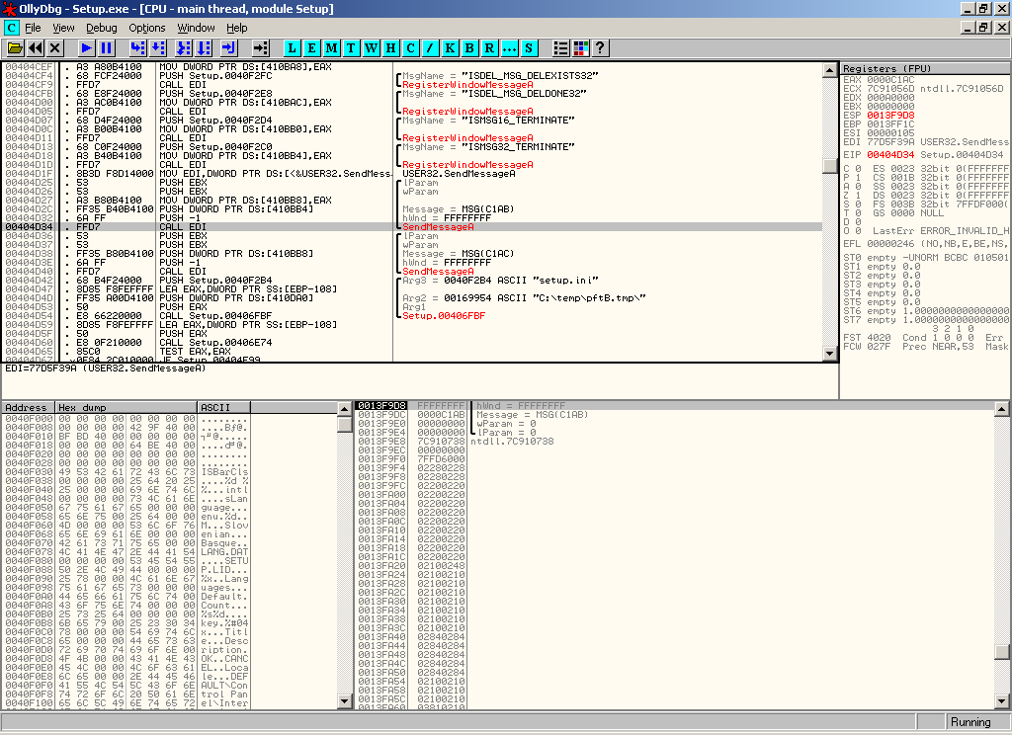Click the stack pane scroll down arrow
Viewport: 1012px width, 735px height.
pos(1002,700)
